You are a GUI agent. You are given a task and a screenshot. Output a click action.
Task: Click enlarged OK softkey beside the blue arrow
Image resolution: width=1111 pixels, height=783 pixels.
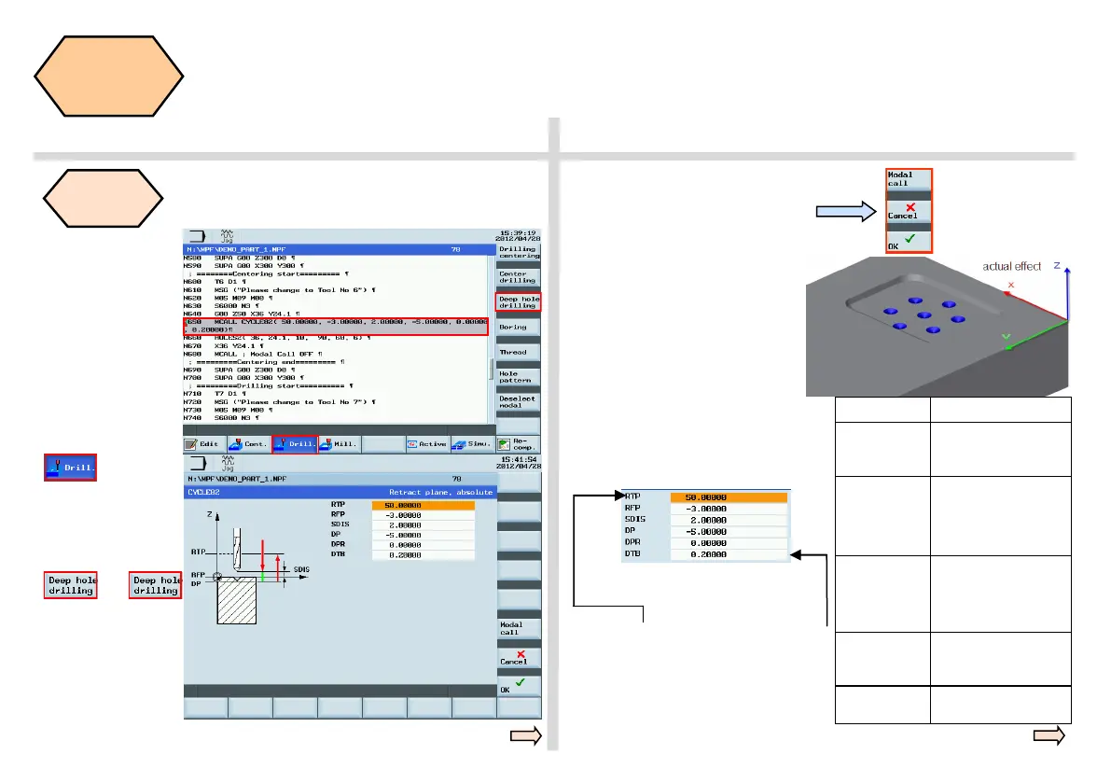[909, 242]
